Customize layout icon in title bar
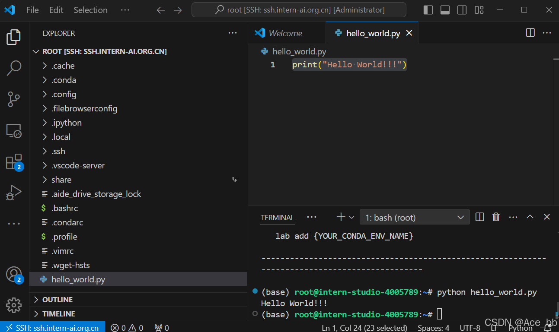559x332 pixels. pos(479,10)
